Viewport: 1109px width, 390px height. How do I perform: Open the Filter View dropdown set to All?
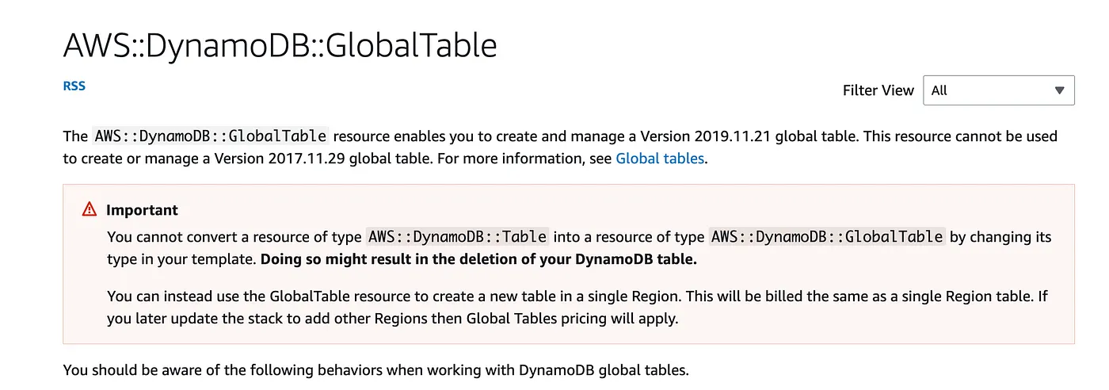[x=999, y=90]
